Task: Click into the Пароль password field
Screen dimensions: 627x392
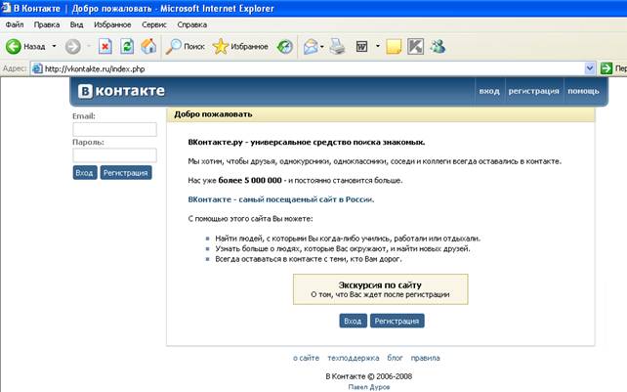Action: pos(114,154)
